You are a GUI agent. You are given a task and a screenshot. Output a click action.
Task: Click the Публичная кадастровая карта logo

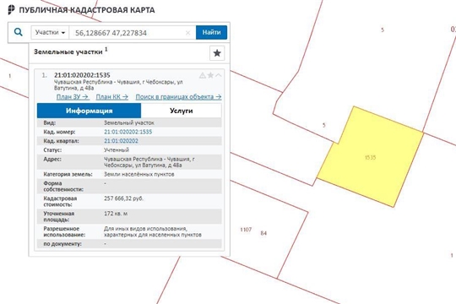pos(81,9)
